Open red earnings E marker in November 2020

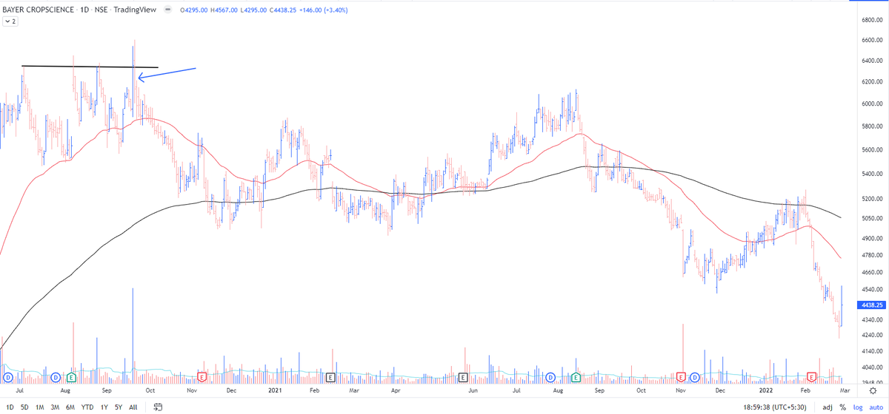pyautogui.click(x=201, y=377)
